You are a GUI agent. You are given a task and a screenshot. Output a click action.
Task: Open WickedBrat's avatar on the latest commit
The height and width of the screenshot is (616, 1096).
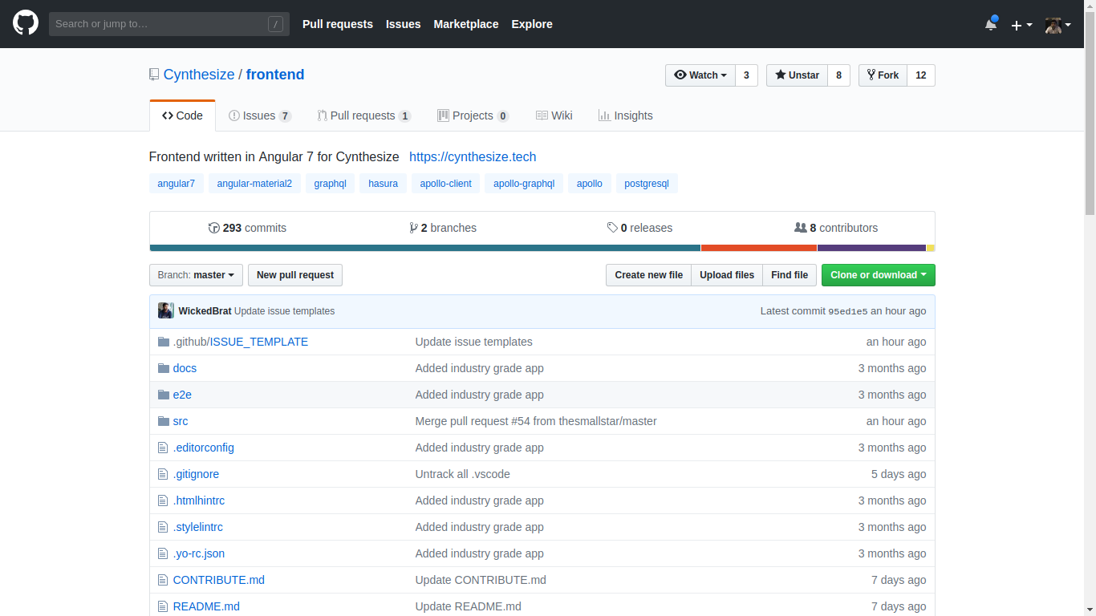click(165, 310)
